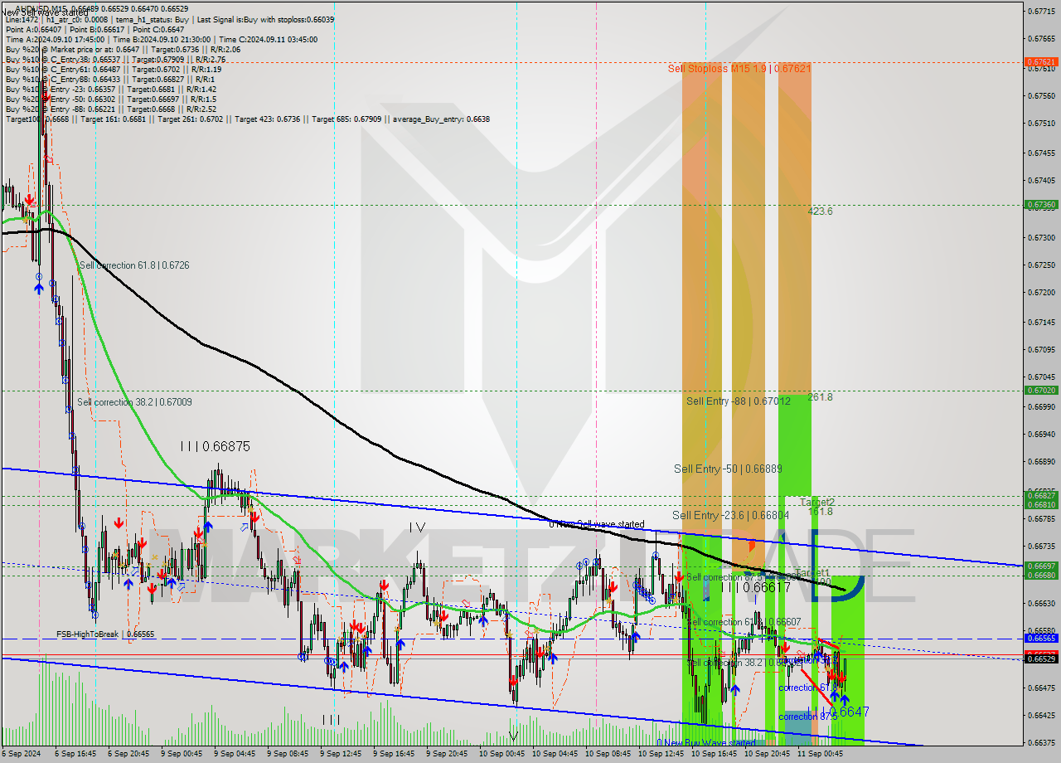Click the 0.67145 price axis tick
The image size is (1061, 763).
tap(1040, 322)
